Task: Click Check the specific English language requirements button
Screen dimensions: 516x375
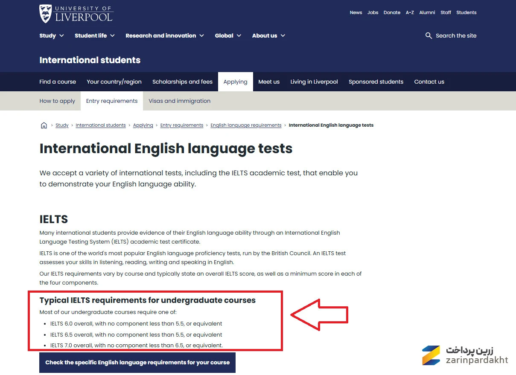Action: coord(137,363)
